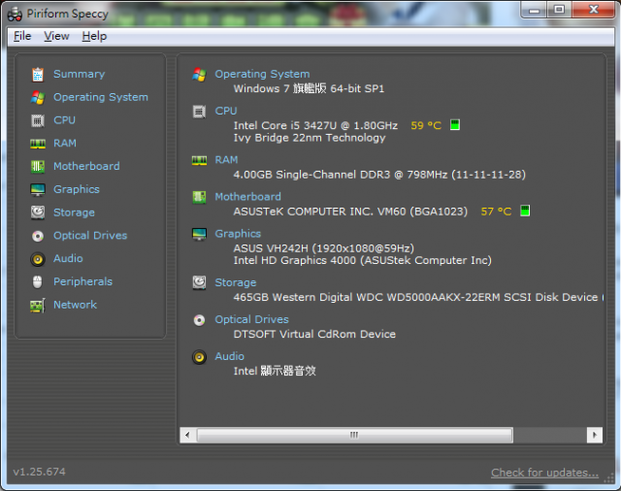The width and height of the screenshot is (621, 491).
Task: Click the Peripherals mouse icon in sidebar
Action: tap(38, 282)
